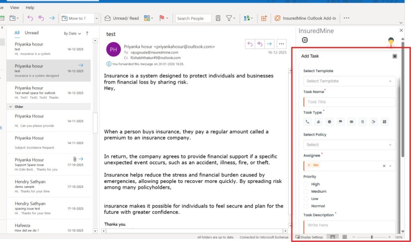
Task: Open the message three-dot more actions menu
Action: 281,44
